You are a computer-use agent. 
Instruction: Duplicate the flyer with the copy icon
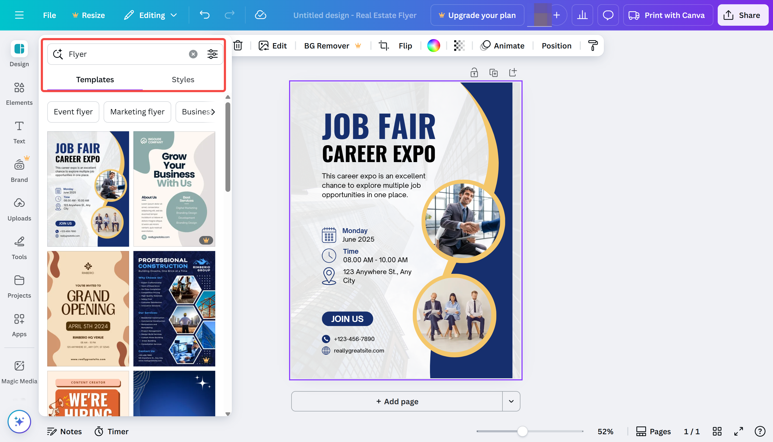[493, 72]
